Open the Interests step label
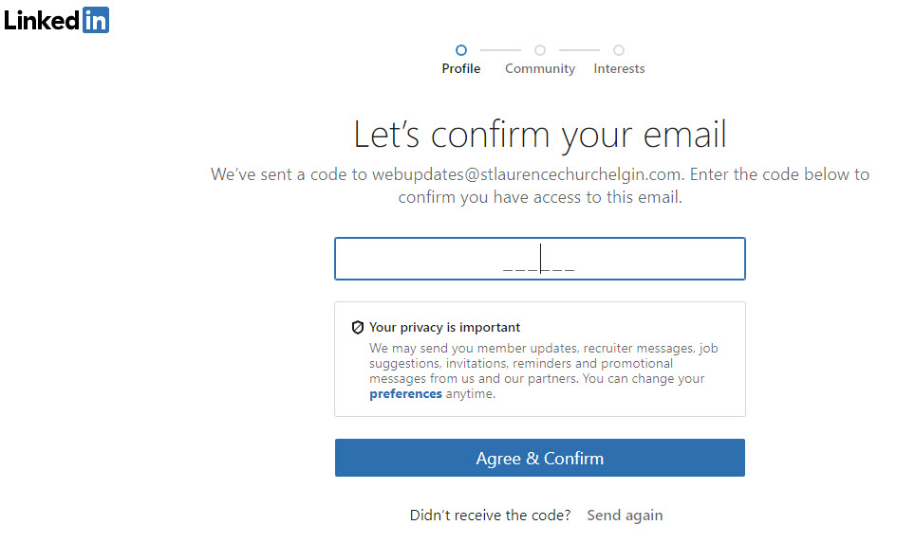This screenshot has width=897, height=543. (x=619, y=68)
